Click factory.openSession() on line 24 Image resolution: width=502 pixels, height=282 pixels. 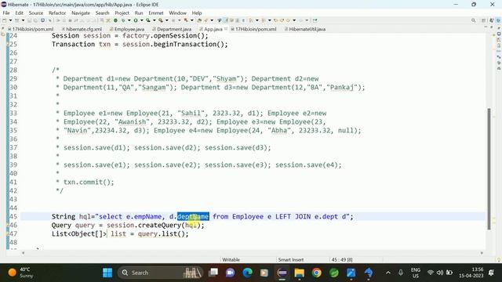163,35
